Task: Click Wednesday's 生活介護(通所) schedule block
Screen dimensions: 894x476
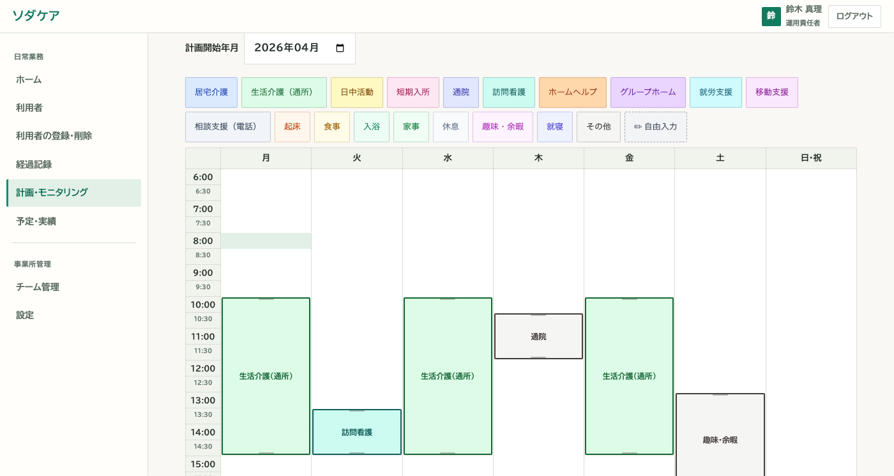Action: (448, 376)
